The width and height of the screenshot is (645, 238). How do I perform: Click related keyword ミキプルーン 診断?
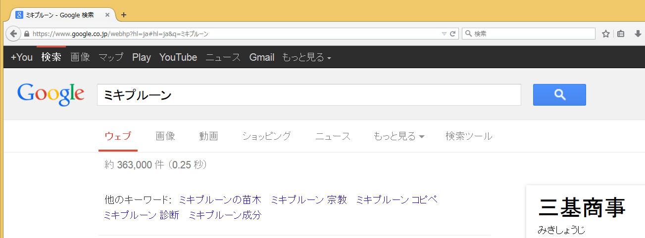click(x=142, y=215)
